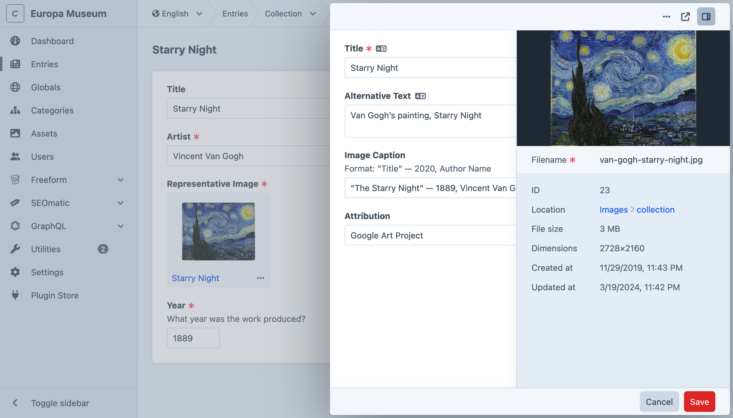Viewport: 733px width, 418px height.
Task: Save the asset changes
Action: tap(699, 402)
